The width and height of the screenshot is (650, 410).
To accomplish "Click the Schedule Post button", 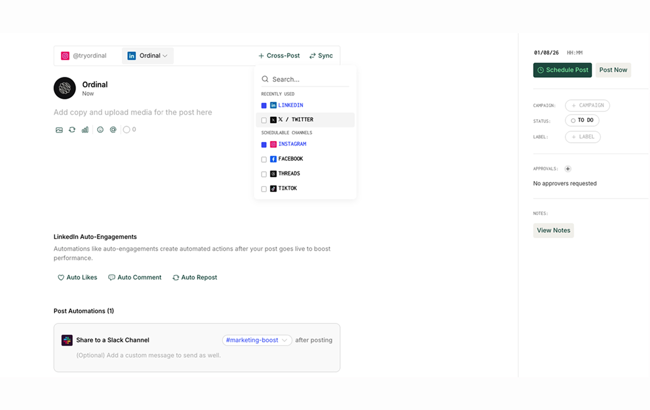I will point(562,70).
